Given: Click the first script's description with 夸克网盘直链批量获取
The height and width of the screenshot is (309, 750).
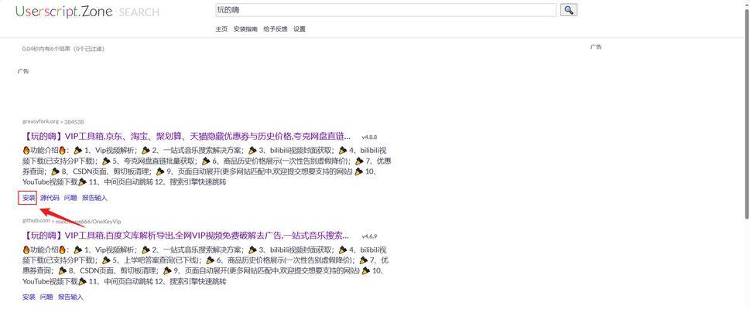Looking at the screenshot, I should [x=206, y=166].
